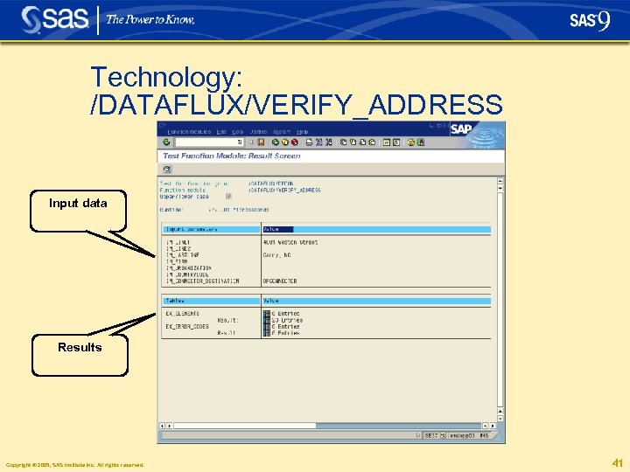630x472 pixels.
Task: Click the First Page icon
Action: pos(343,142)
